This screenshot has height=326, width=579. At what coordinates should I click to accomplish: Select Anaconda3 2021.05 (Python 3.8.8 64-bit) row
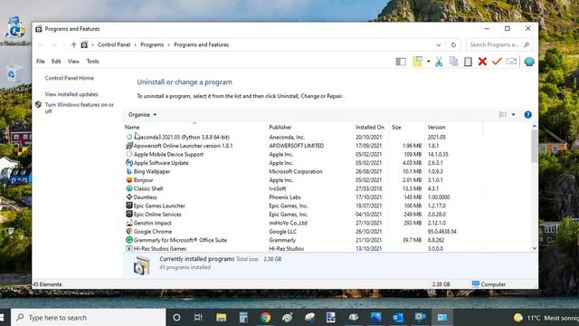pyautogui.click(x=303, y=137)
